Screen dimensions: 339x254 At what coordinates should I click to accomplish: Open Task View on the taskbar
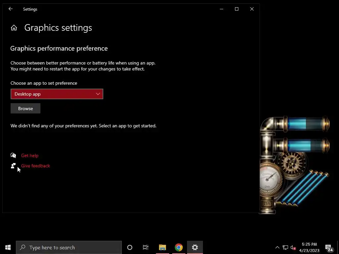click(146, 247)
